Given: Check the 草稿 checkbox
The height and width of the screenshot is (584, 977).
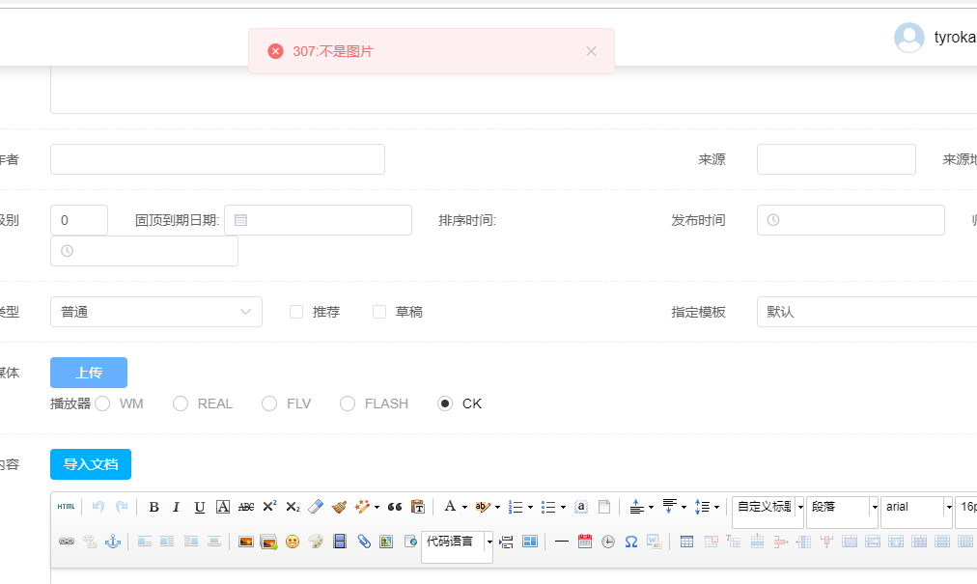Looking at the screenshot, I should coord(379,312).
